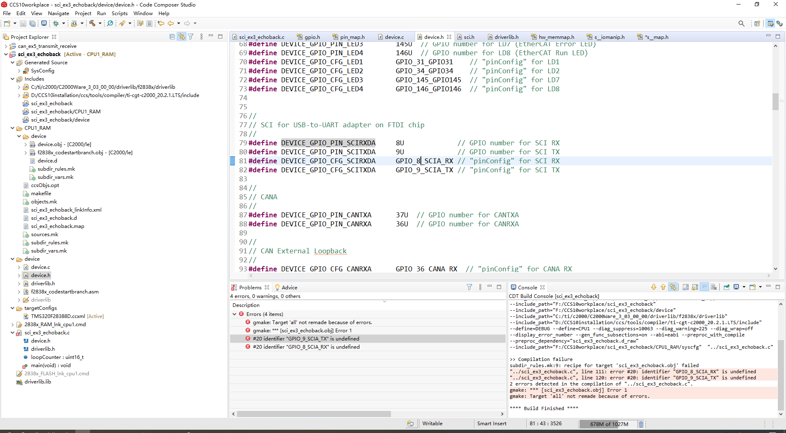Click the Debug bug icon
The image size is (786, 433).
[56, 23]
